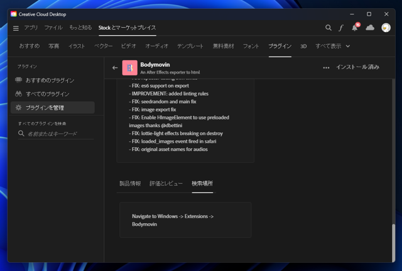Viewport: 402px width, 271px height.
Task: Switch to the 写真 tab
Action: click(54, 46)
